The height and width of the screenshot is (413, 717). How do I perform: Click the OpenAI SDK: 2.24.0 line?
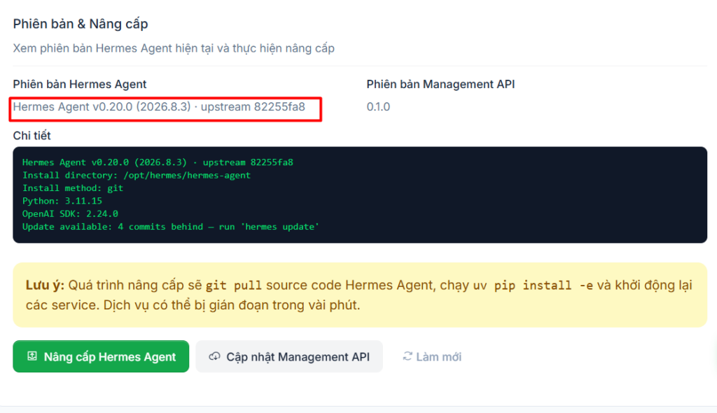coord(70,213)
